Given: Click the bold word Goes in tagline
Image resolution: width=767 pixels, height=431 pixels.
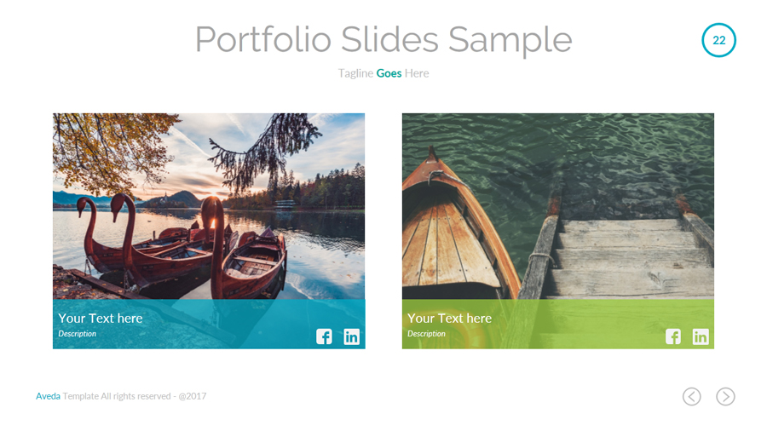Looking at the screenshot, I should pyautogui.click(x=389, y=73).
